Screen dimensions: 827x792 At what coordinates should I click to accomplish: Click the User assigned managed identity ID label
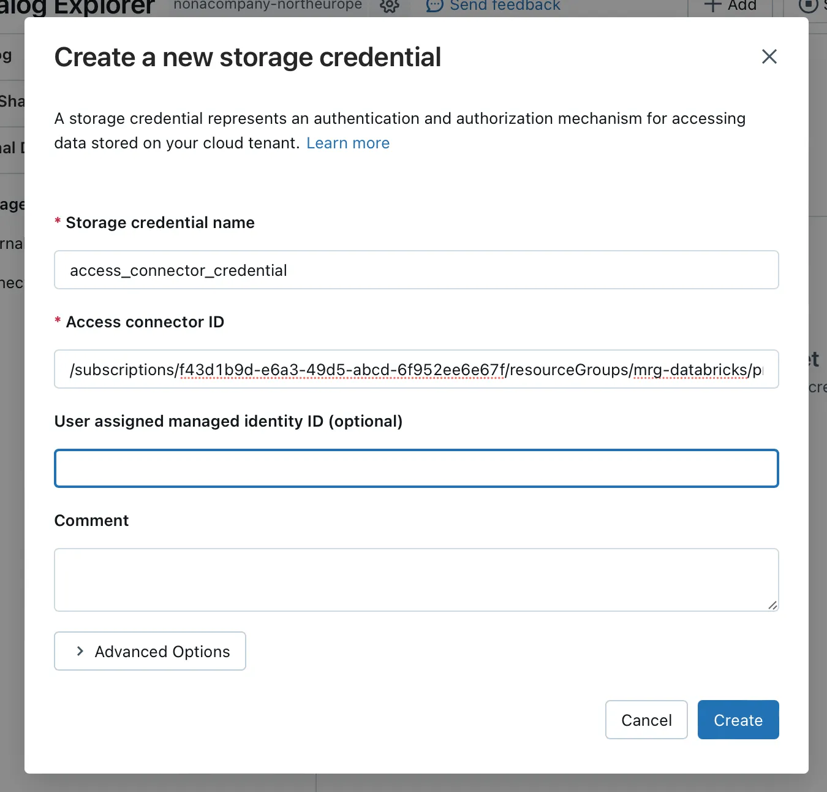tap(228, 421)
